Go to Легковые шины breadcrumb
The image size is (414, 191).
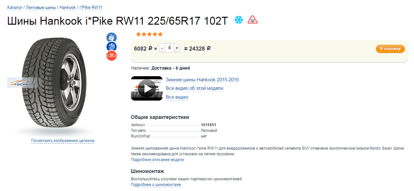(41, 7)
